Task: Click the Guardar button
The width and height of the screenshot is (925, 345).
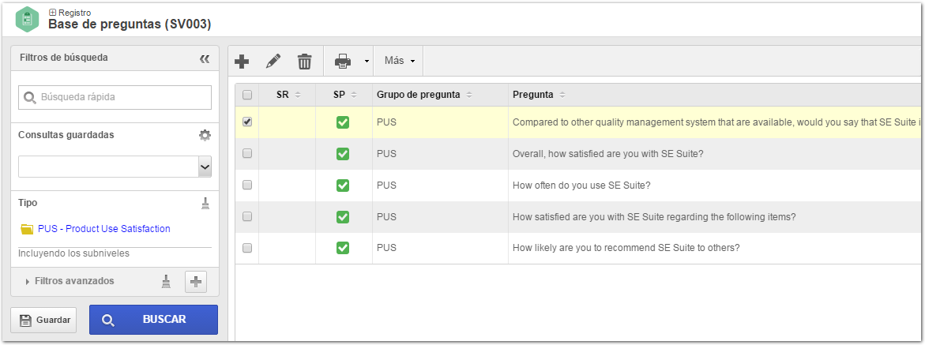Action: [x=43, y=321]
